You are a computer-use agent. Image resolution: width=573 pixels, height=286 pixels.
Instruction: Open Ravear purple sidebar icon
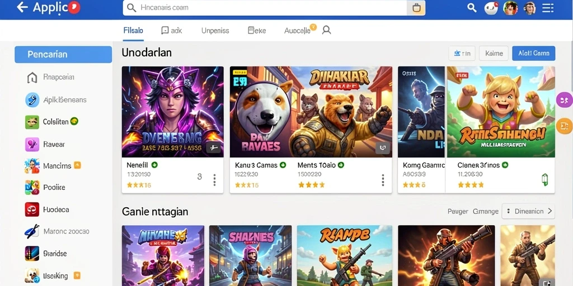click(x=32, y=145)
